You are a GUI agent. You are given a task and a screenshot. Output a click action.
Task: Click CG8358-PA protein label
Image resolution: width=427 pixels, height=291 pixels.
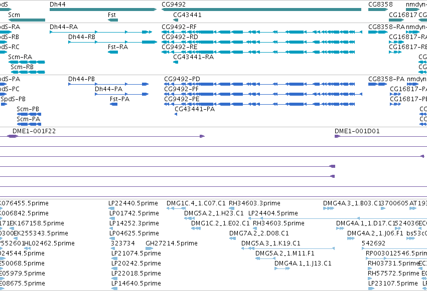pos(386,79)
